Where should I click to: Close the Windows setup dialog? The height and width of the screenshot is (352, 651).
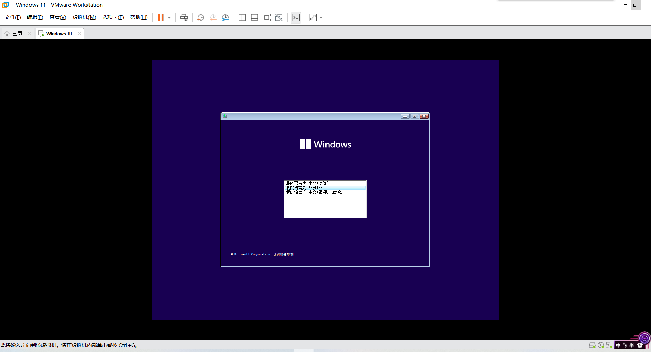tap(424, 116)
